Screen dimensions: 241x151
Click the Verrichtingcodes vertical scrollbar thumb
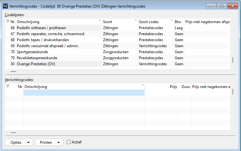coord(233,91)
